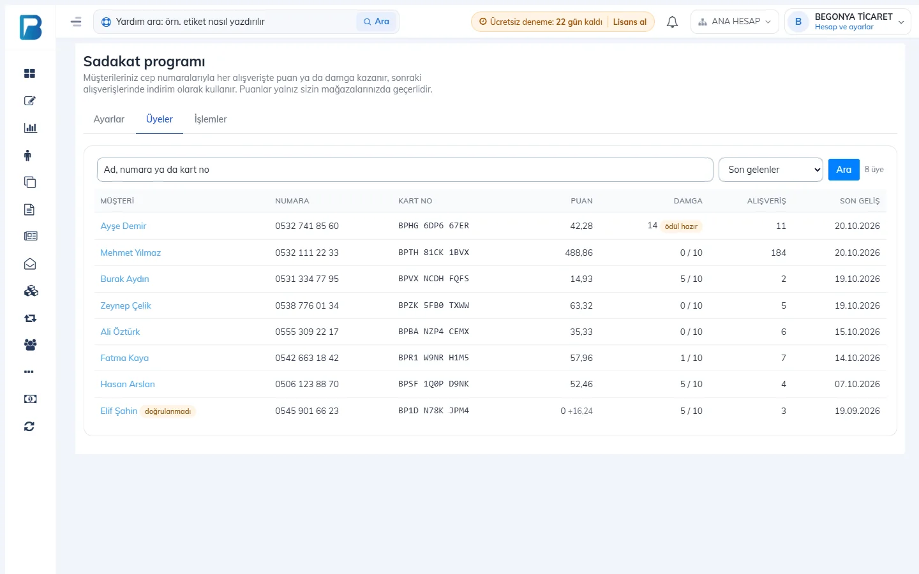Switch to the Ayarlar tab
The width and height of the screenshot is (919, 574).
(x=109, y=119)
